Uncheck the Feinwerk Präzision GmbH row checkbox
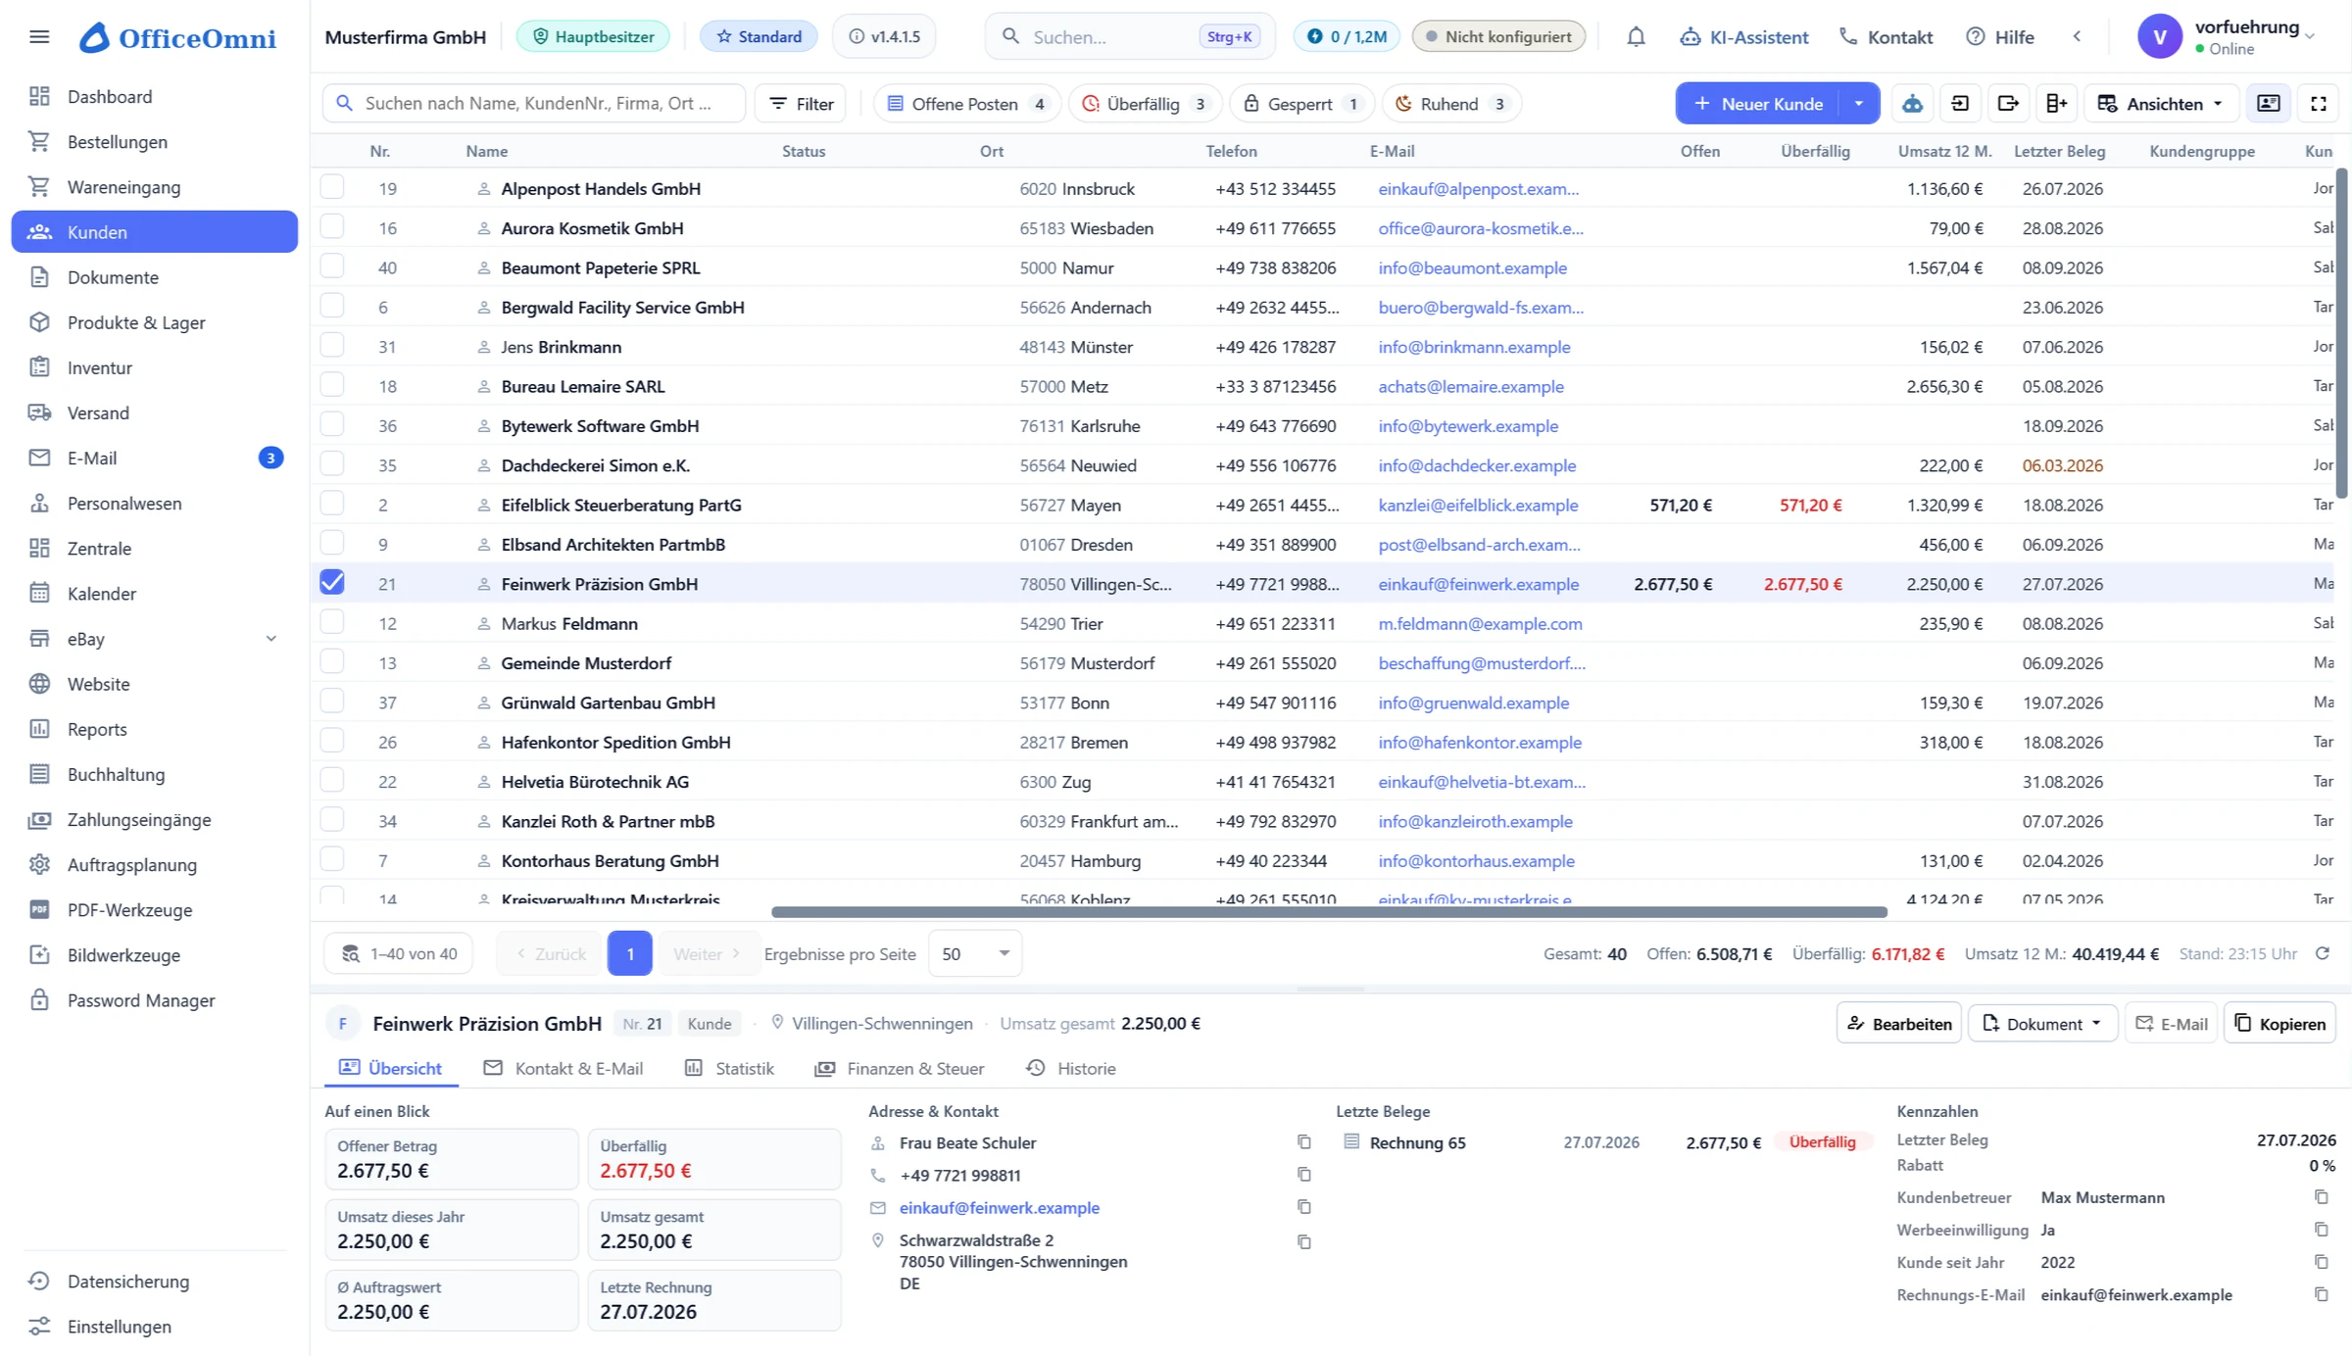 coord(332,582)
